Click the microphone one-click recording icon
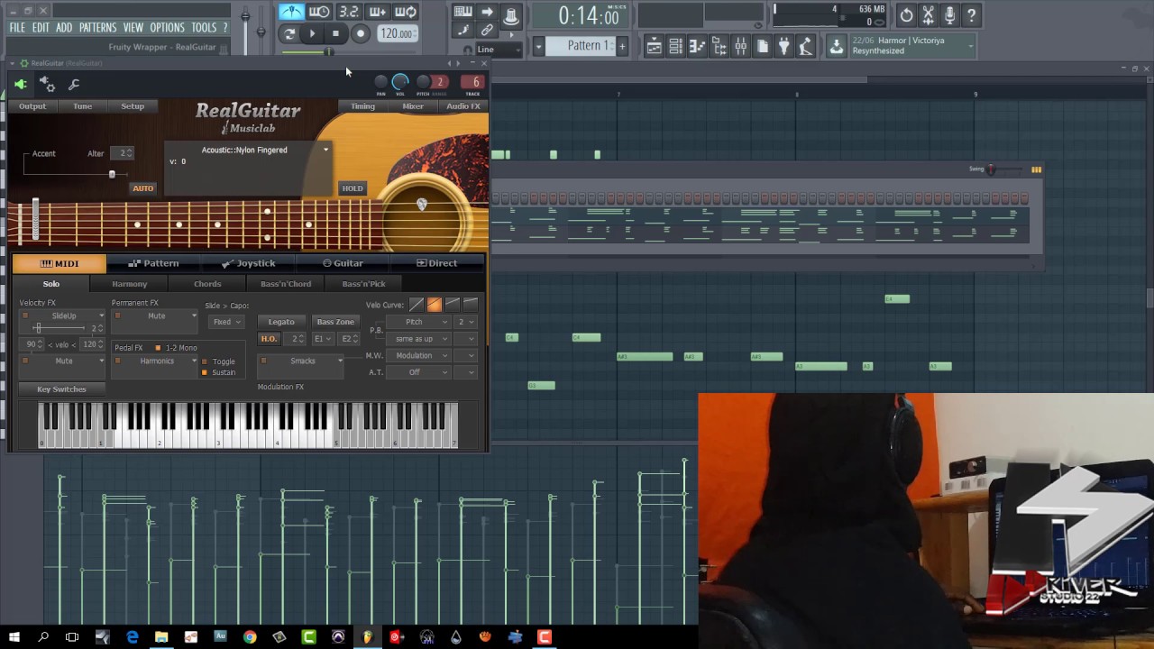This screenshot has height=649, width=1154. coord(950,15)
